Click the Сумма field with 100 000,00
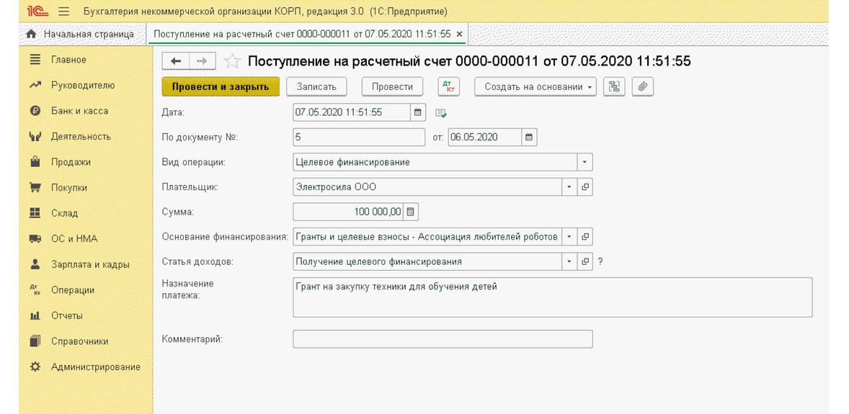 coord(348,212)
